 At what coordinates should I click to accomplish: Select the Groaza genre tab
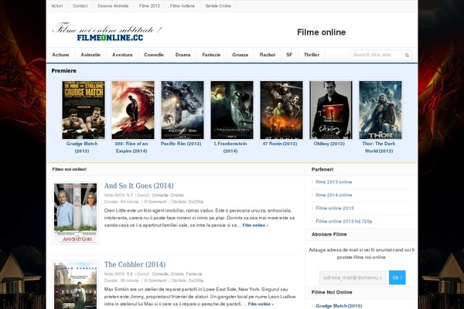click(240, 55)
